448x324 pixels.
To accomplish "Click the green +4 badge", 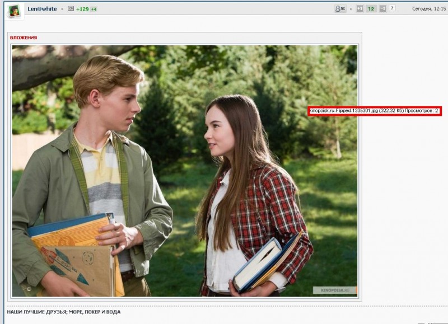I will tap(94, 9).
